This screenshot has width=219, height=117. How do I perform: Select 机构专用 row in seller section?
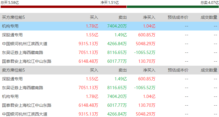tap(109, 96)
